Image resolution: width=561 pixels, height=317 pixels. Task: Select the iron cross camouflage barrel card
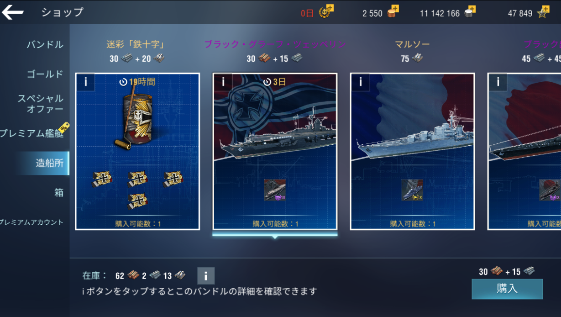tap(137, 151)
